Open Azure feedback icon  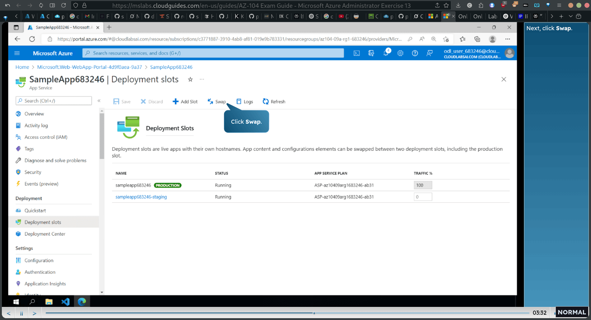(x=429, y=53)
